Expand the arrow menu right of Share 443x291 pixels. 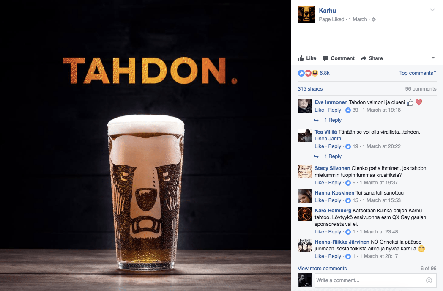[x=433, y=58]
